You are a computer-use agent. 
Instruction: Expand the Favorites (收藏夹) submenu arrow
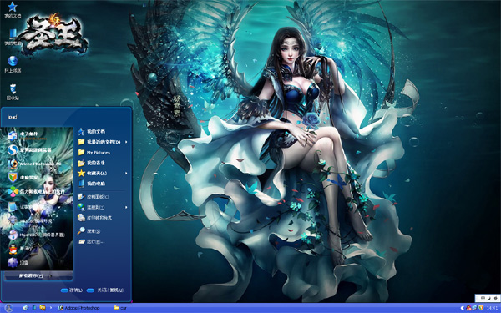point(126,173)
